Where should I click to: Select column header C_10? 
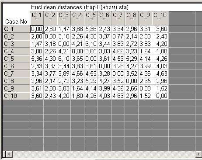(160, 18)
